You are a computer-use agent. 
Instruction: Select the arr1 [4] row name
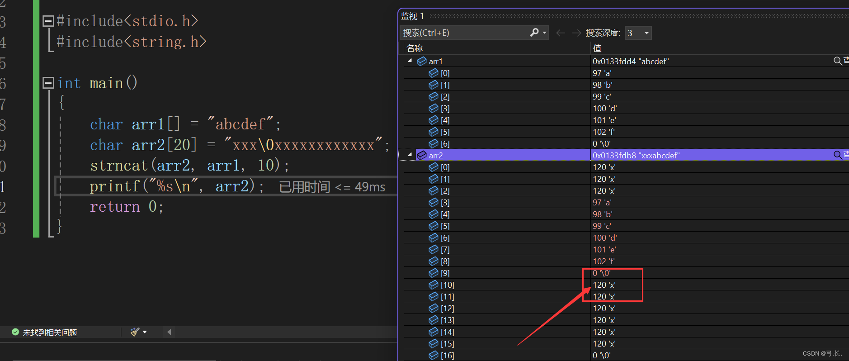tap(445, 120)
